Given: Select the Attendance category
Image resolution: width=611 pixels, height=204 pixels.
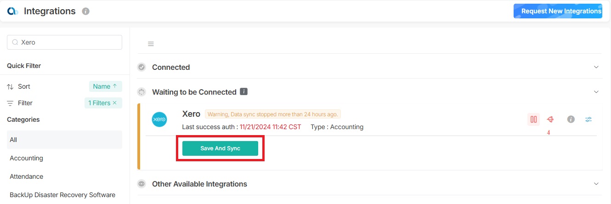Looking at the screenshot, I should coord(27,176).
